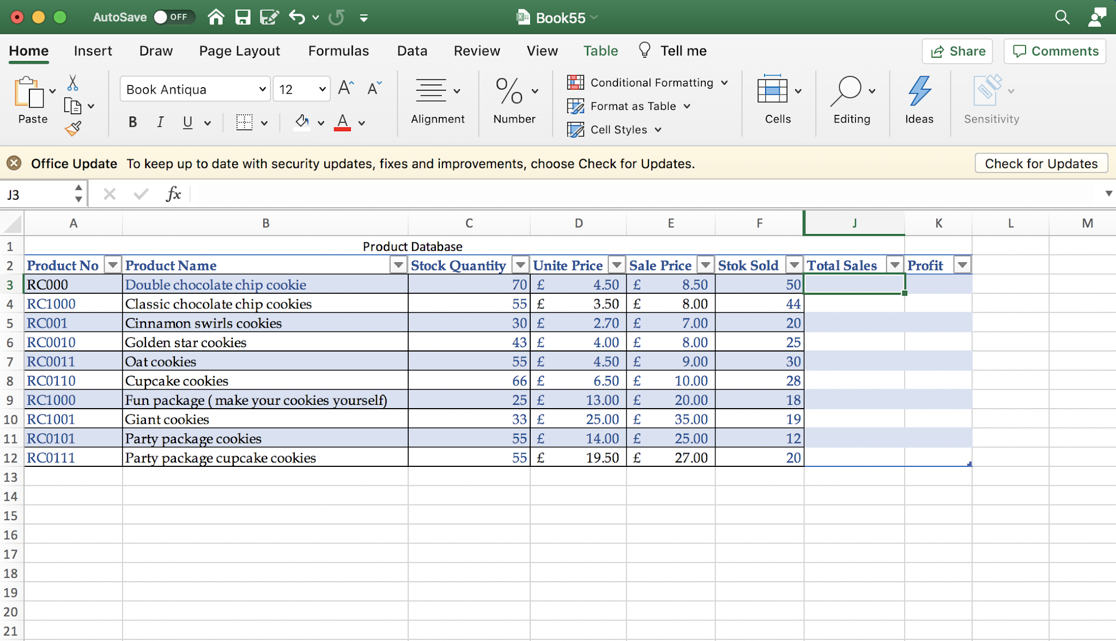Viewport: 1116px width, 641px height.
Task: Open the Book Antiqua font dropdown
Action: click(262, 89)
